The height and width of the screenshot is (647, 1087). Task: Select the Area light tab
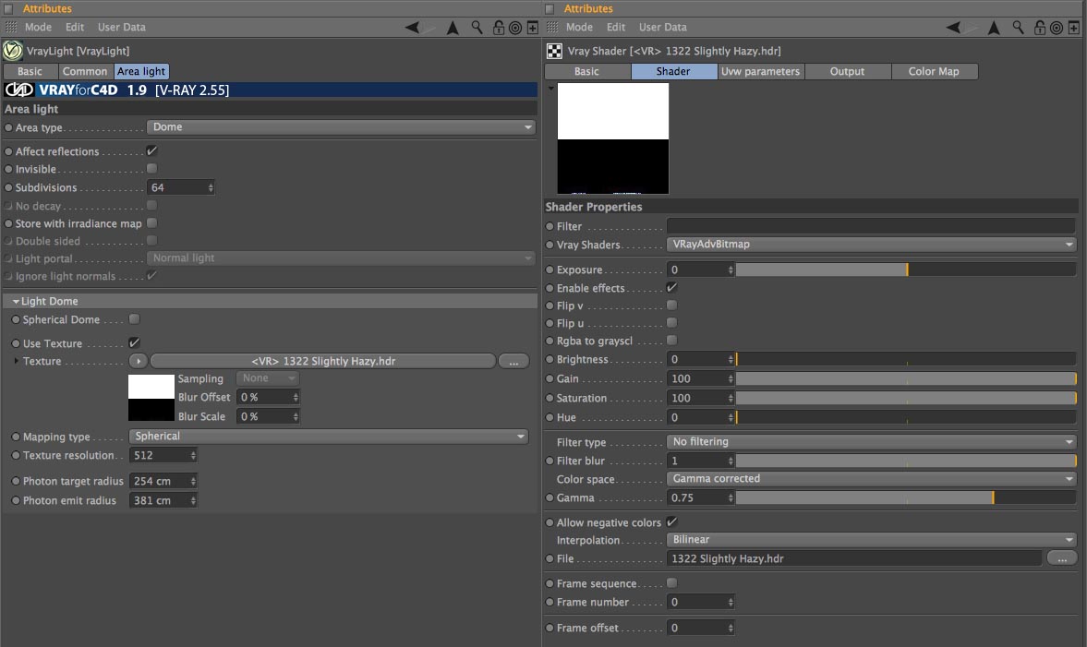(x=141, y=71)
